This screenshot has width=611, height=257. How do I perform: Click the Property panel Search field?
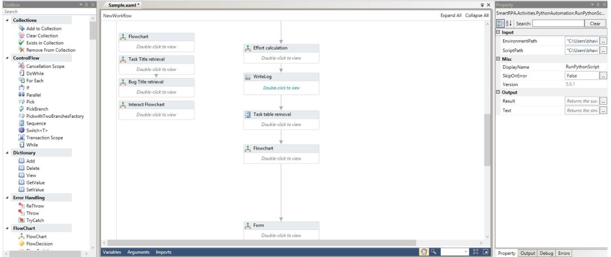pyautogui.click(x=558, y=24)
